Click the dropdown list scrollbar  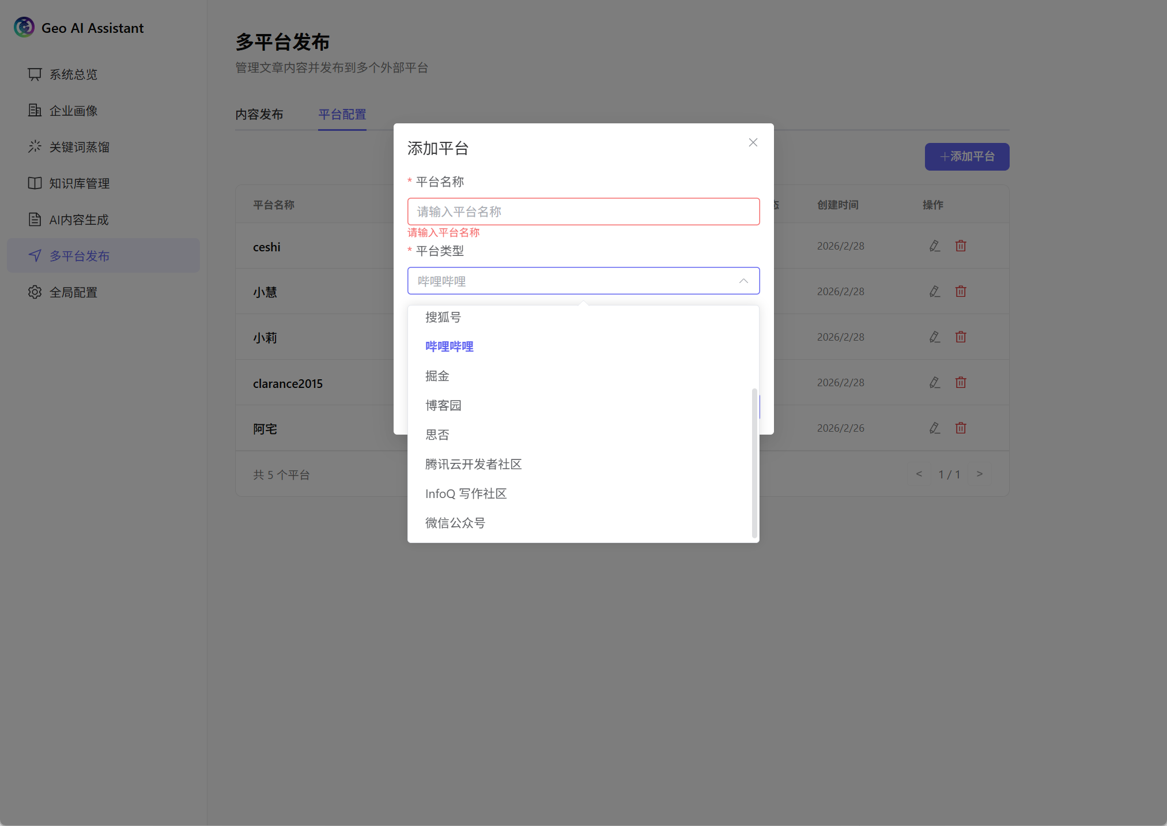(x=754, y=463)
